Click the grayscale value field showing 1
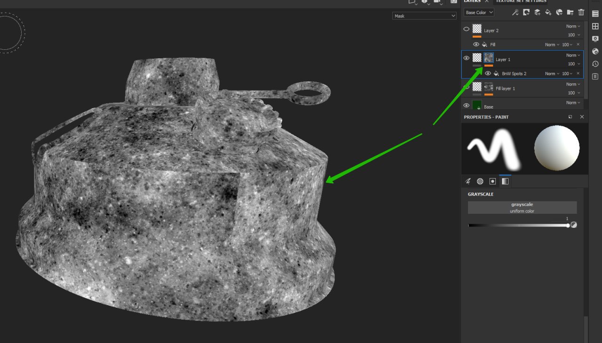 coord(567,219)
